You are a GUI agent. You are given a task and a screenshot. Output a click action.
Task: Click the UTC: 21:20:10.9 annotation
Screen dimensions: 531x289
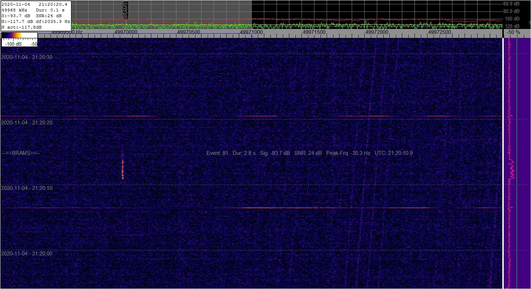[394, 153]
